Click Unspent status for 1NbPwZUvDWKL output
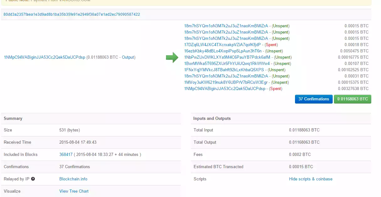The image size is (381, 197). [283, 57]
